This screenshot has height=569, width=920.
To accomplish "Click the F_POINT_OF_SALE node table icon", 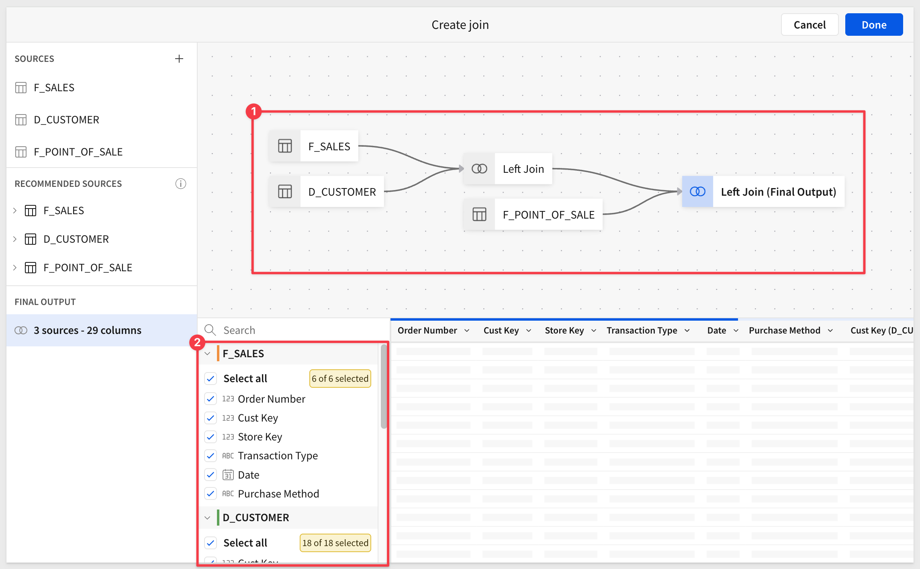I will tap(479, 215).
